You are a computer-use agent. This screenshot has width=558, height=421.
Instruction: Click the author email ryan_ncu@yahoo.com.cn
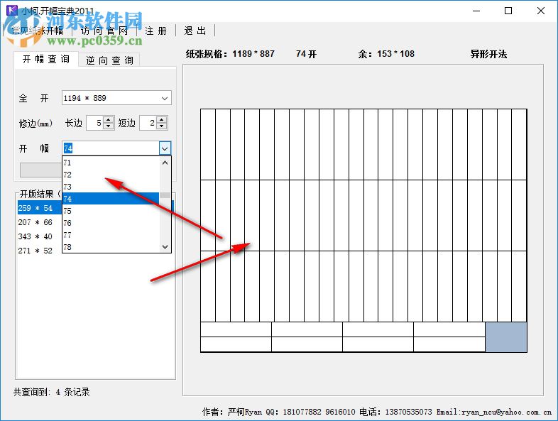pos(507,412)
